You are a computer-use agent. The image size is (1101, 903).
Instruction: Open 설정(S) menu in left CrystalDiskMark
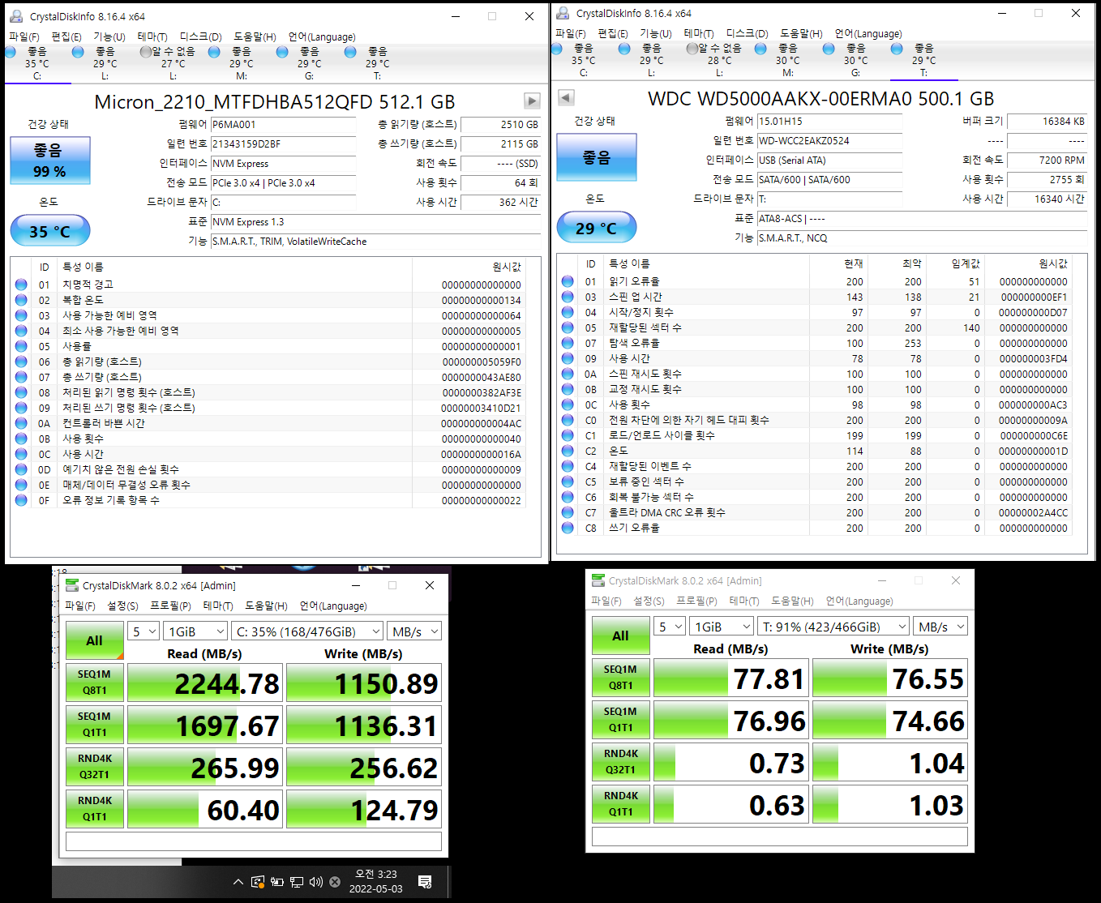123,606
